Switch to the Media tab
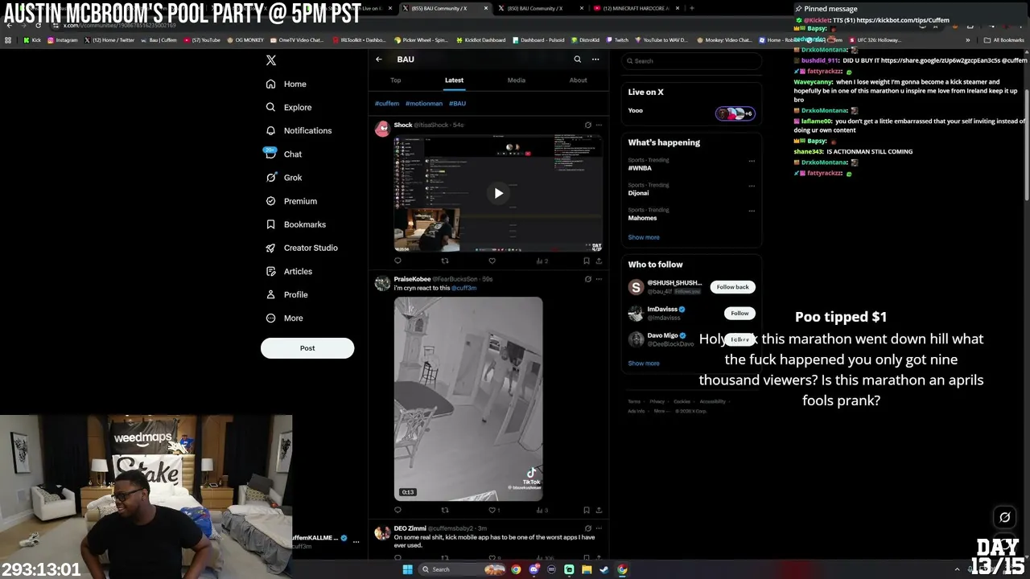The height and width of the screenshot is (579, 1030). (517, 80)
